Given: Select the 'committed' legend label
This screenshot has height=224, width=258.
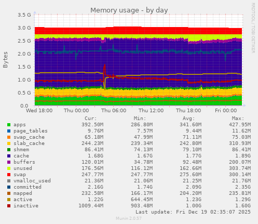Looking at the screenshot, I should coord(28,187).
